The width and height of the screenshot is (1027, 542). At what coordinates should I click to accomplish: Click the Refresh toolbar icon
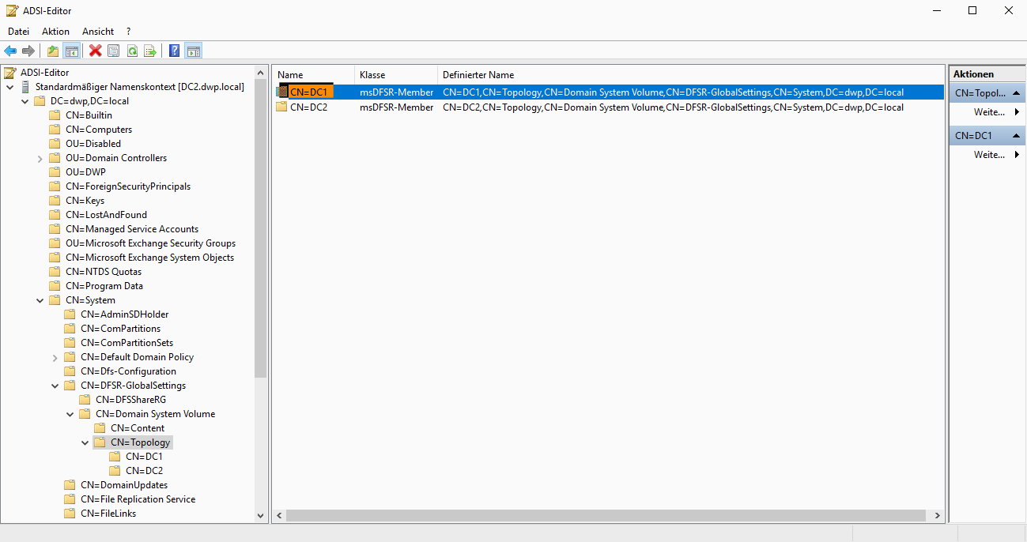pos(132,51)
